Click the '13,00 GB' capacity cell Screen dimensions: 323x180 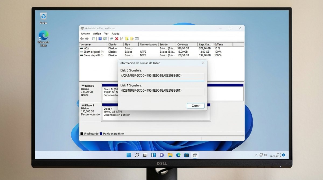[182, 52]
